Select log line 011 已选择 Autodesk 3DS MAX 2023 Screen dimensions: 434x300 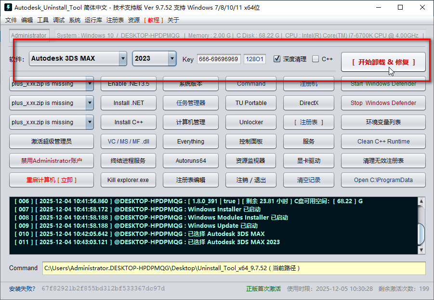147,242
